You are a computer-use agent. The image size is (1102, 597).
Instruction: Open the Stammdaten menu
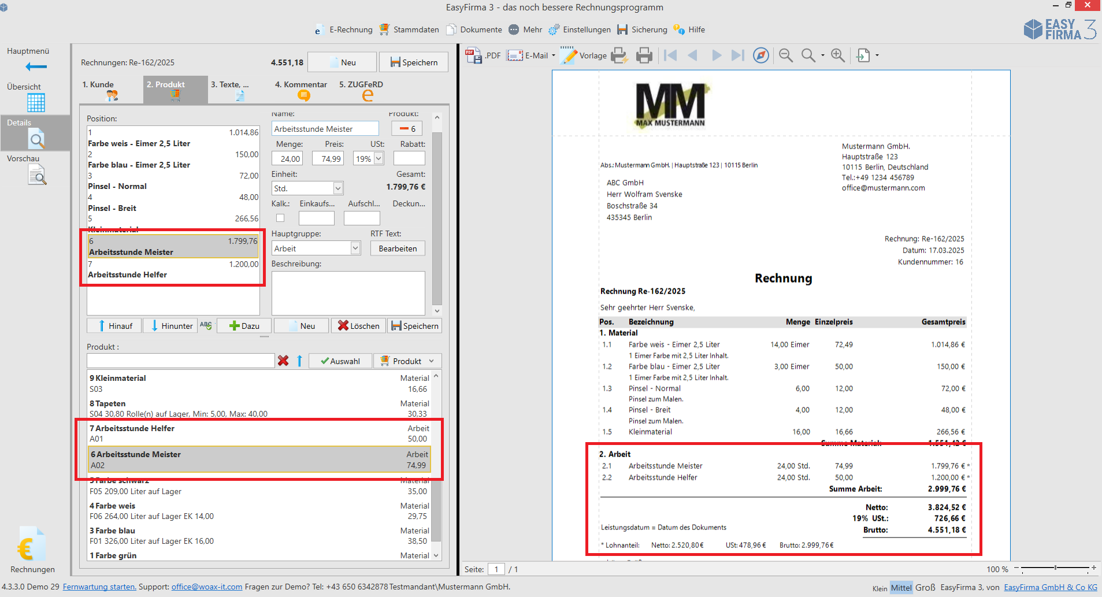point(409,29)
